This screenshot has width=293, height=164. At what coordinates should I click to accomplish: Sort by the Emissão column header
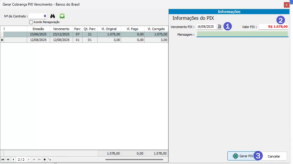pyautogui.click(x=38, y=29)
